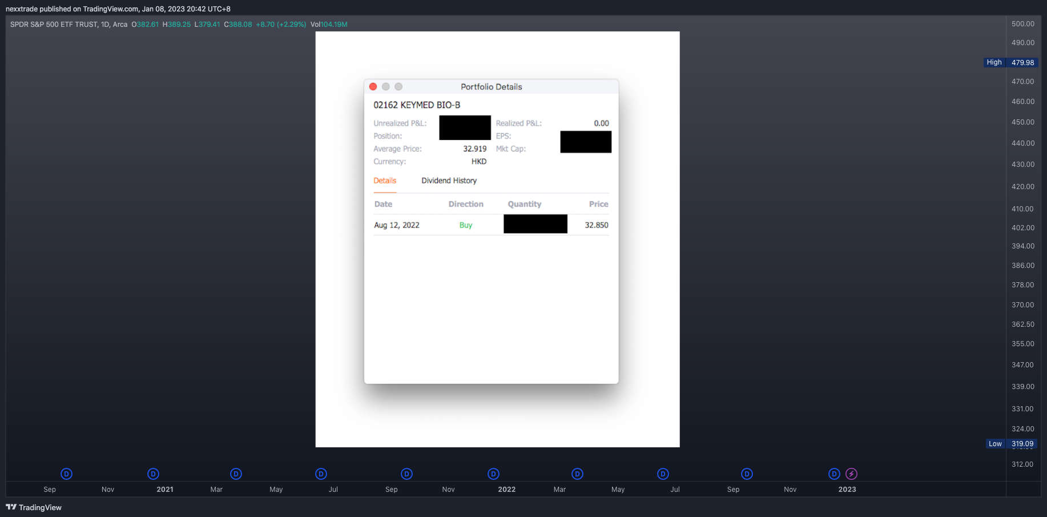Click the close value 388.08
This screenshot has width=1047, height=517.
240,25
